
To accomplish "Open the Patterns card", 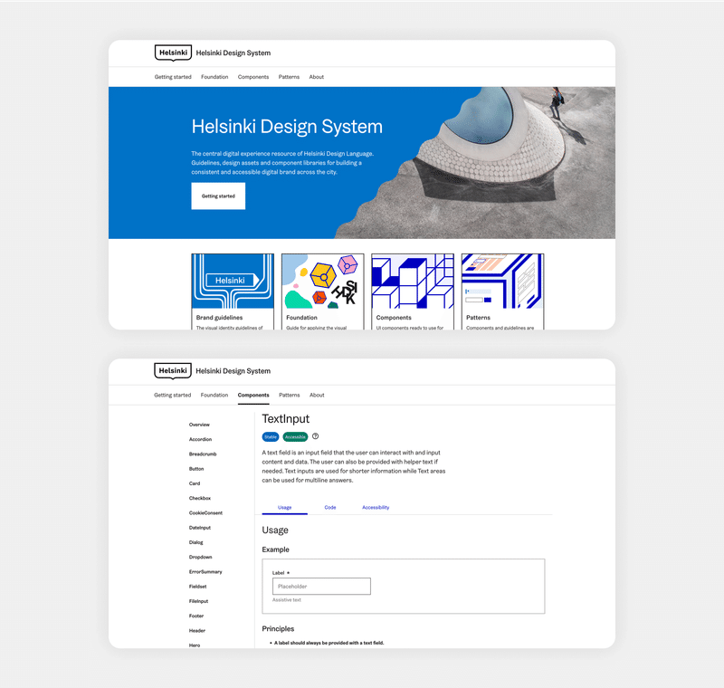I will pos(503,291).
